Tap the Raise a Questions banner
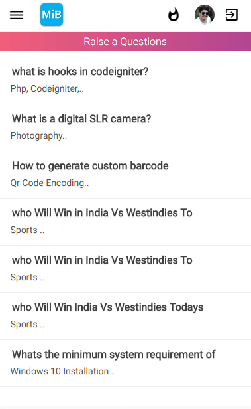This screenshot has height=409, width=251. 125,41
